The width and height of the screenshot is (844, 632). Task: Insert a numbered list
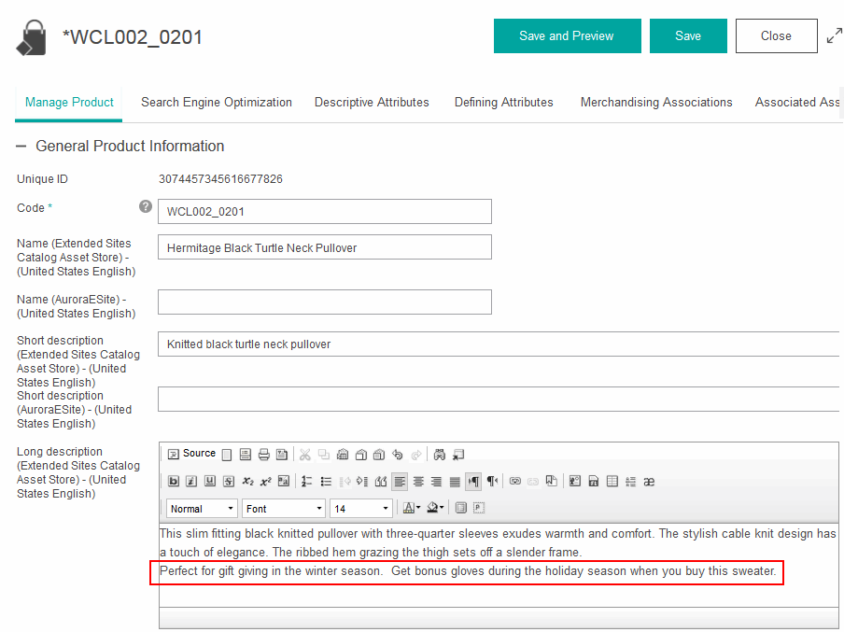[307, 482]
